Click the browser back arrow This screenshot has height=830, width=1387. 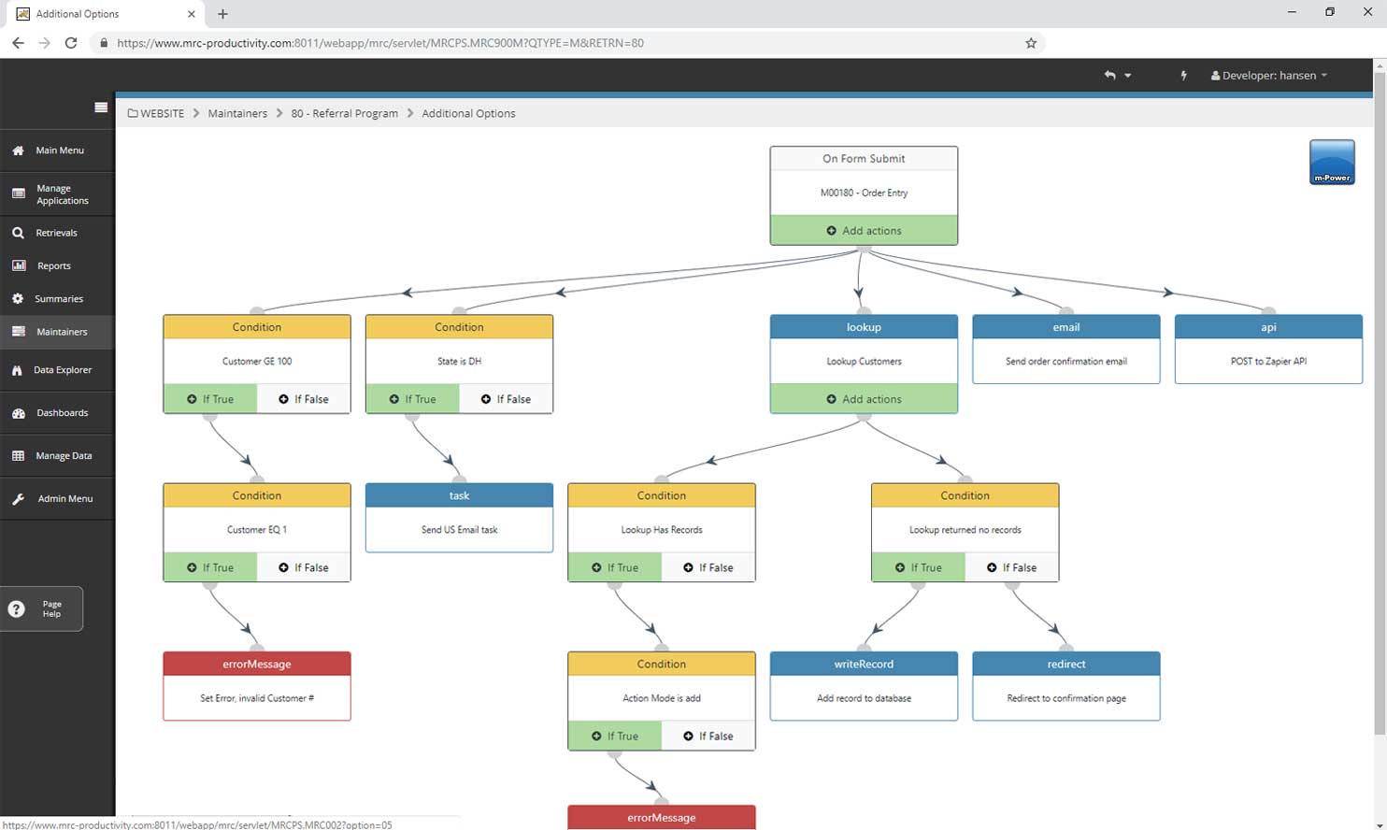pyautogui.click(x=18, y=43)
